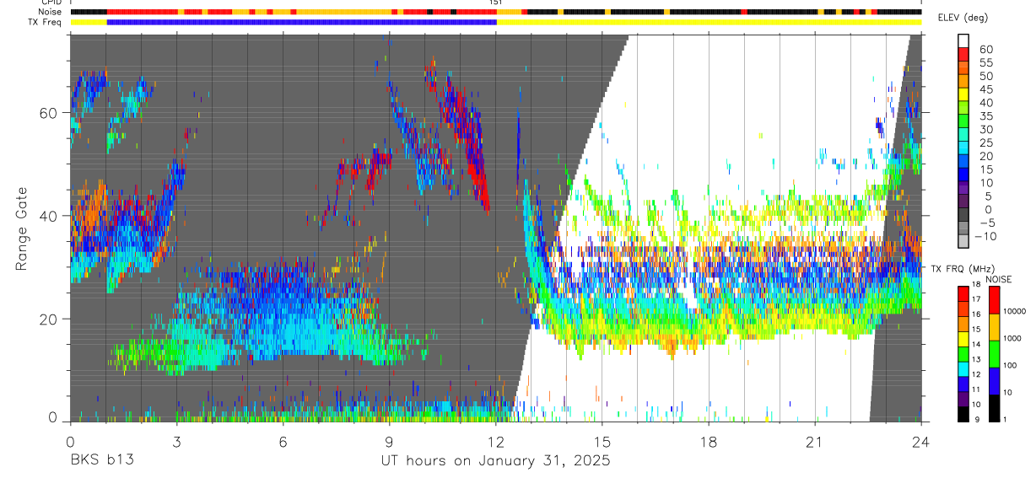Click x-axis tick label 21

tap(815, 441)
